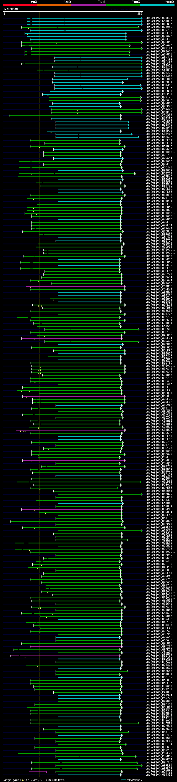The height and width of the screenshot is (782, 177).
Task: Select the UniRef100_Q3T5P2 label
Action: (x=159, y=195)
